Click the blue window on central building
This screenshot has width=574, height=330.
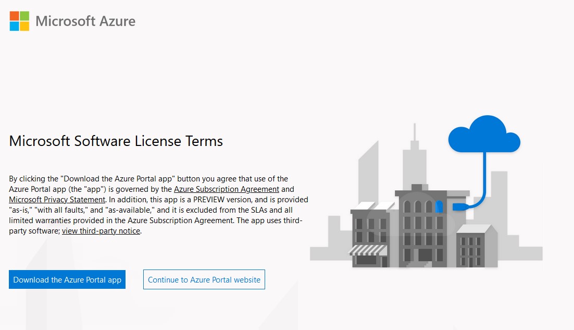(439, 206)
